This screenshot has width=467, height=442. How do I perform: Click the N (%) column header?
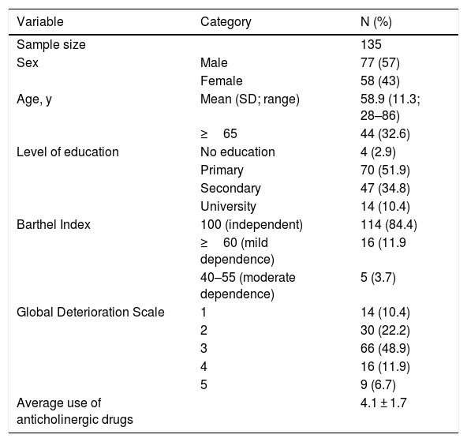pos(375,22)
